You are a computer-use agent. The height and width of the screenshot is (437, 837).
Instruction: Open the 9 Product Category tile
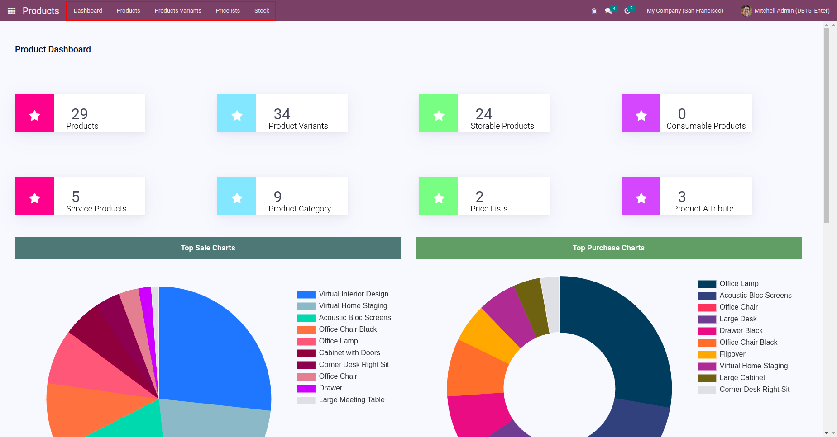[x=282, y=196]
